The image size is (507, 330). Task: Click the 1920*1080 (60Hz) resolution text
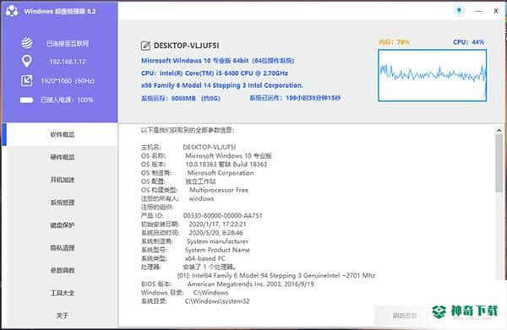(68, 81)
